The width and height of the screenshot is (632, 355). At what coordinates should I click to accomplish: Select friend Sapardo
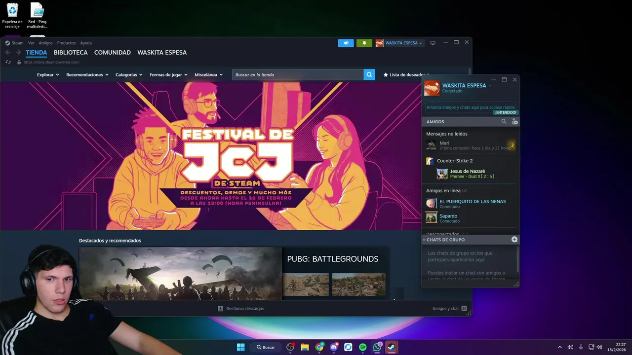click(471, 218)
